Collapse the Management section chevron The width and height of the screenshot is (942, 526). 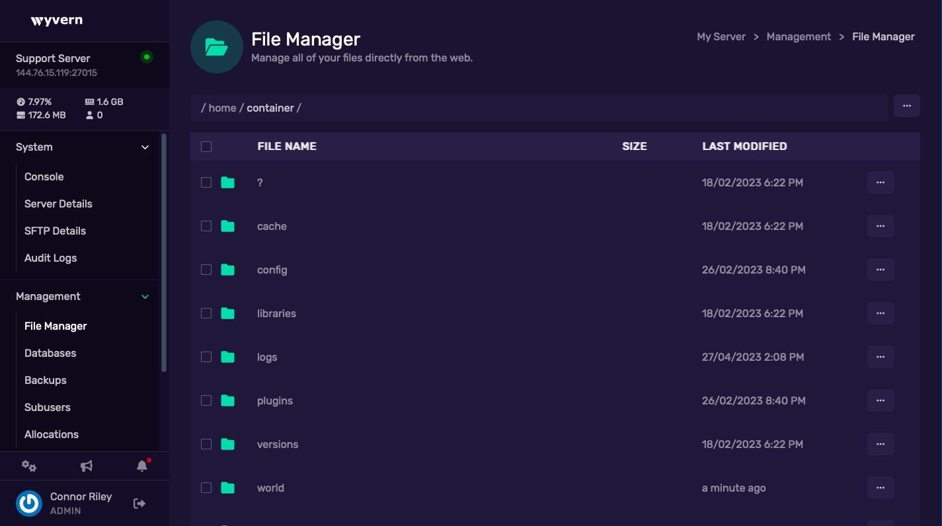click(x=145, y=297)
